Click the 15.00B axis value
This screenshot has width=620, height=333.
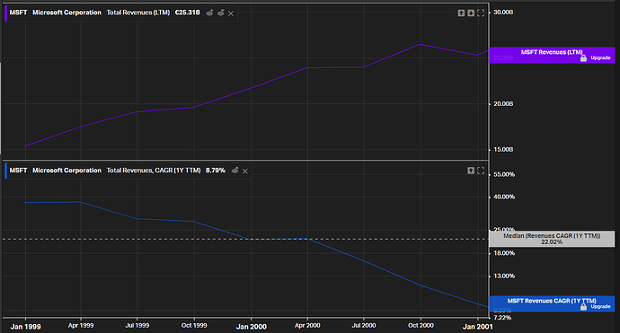[x=503, y=150]
